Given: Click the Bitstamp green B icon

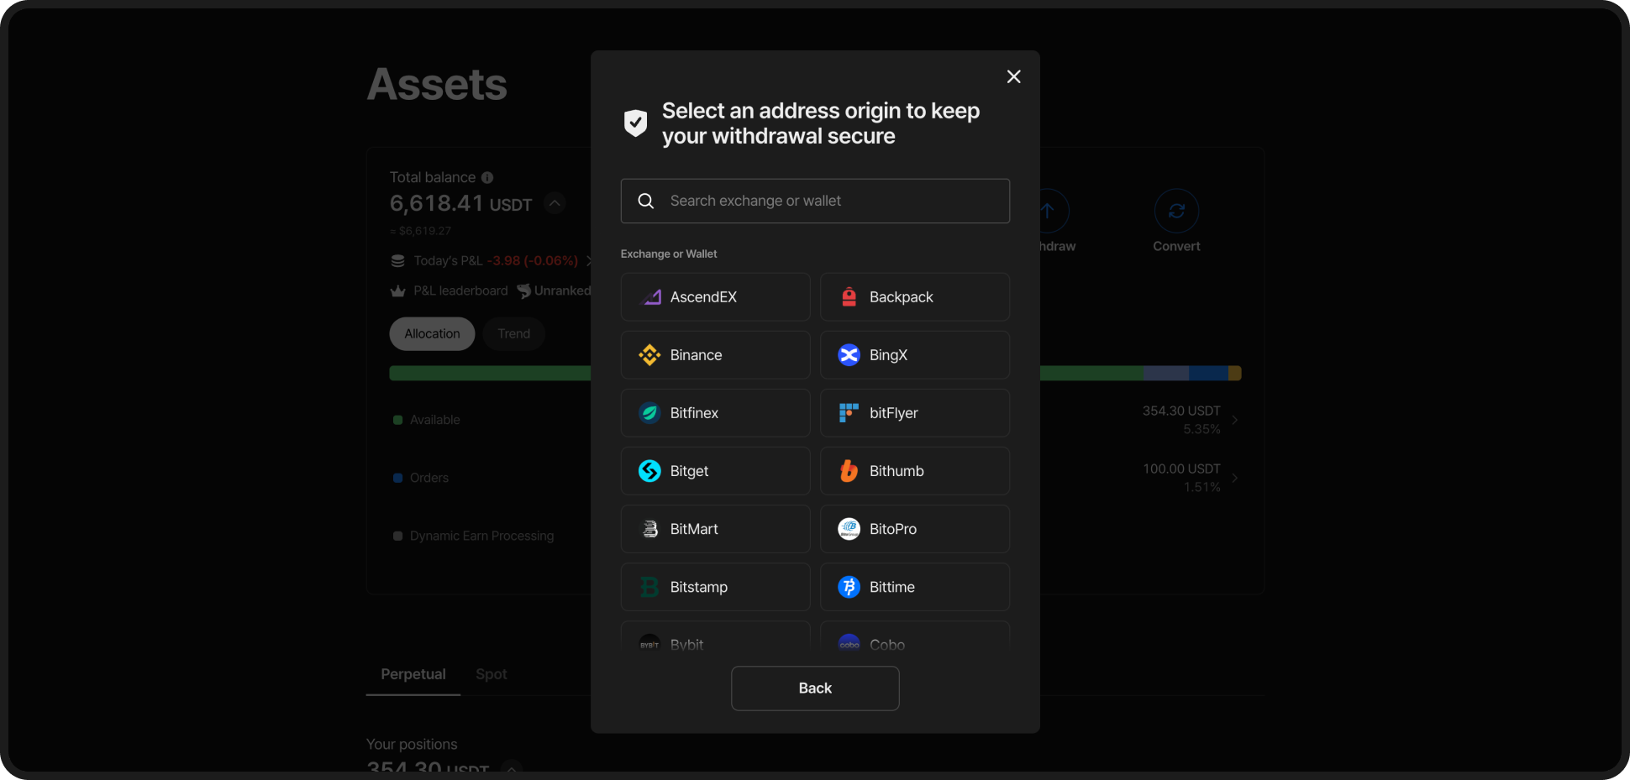Looking at the screenshot, I should (x=649, y=587).
